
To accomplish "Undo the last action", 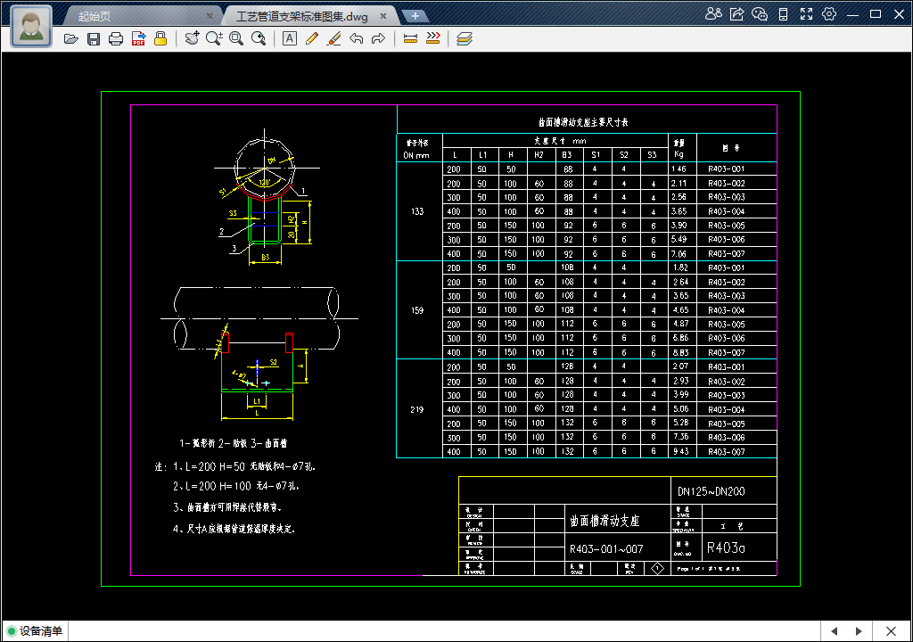I will point(357,38).
